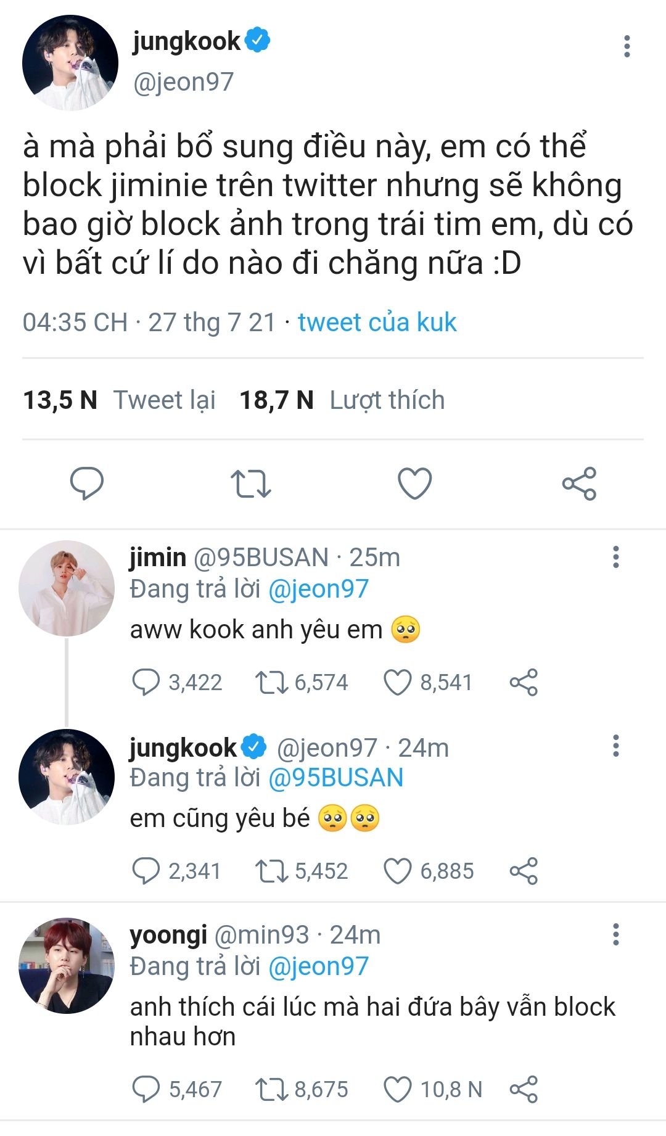Like jimin's reply with 8,541 likes
The height and width of the screenshot is (1136, 666).
(398, 683)
